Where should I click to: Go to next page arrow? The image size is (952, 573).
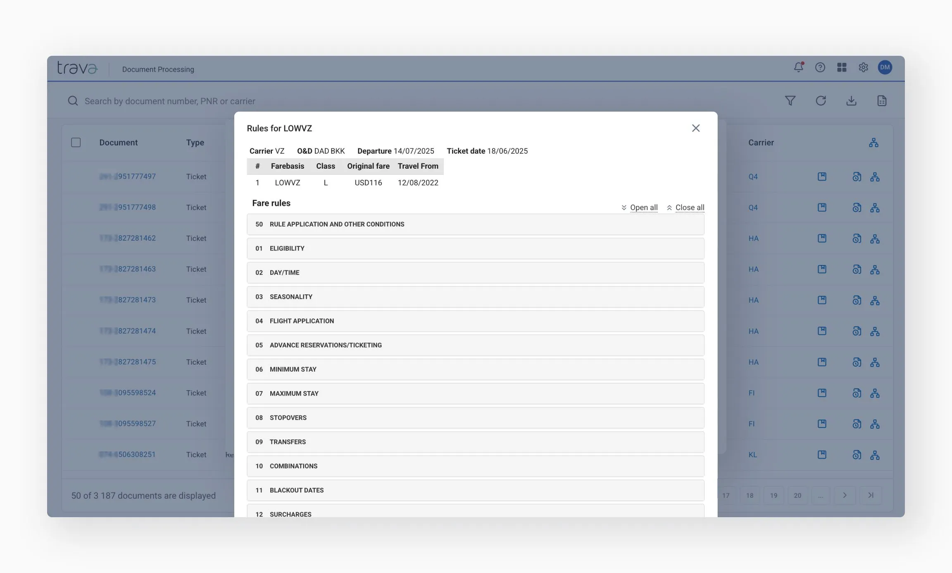(x=845, y=495)
